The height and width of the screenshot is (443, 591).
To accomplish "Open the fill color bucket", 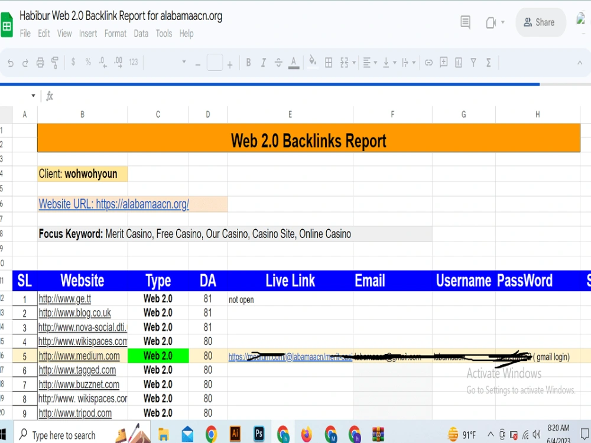I will click(313, 62).
